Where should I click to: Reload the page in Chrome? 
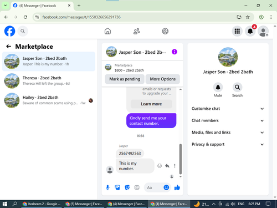(x=25, y=17)
